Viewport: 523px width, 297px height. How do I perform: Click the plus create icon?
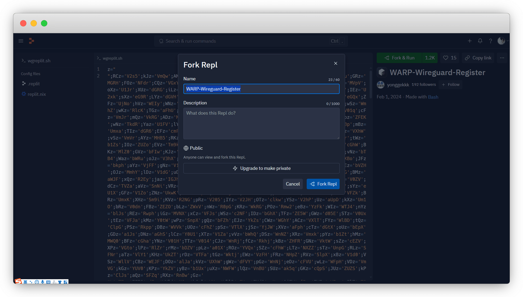(x=469, y=41)
